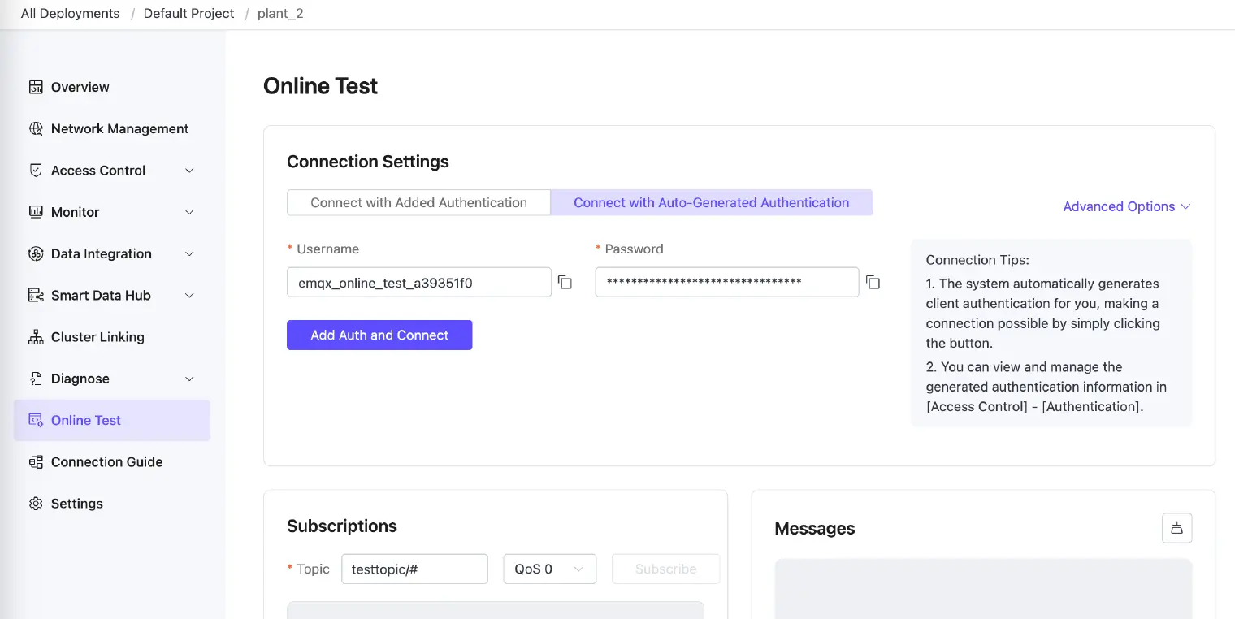The height and width of the screenshot is (619, 1235).
Task: Click the Online Test page title
Action: [320, 86]
